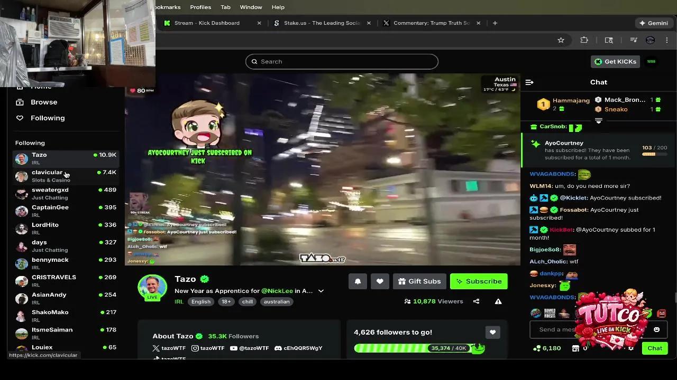Open sweatergxd channel in Following list
This screenshot has width=677, height=380.
pos(66,193)
